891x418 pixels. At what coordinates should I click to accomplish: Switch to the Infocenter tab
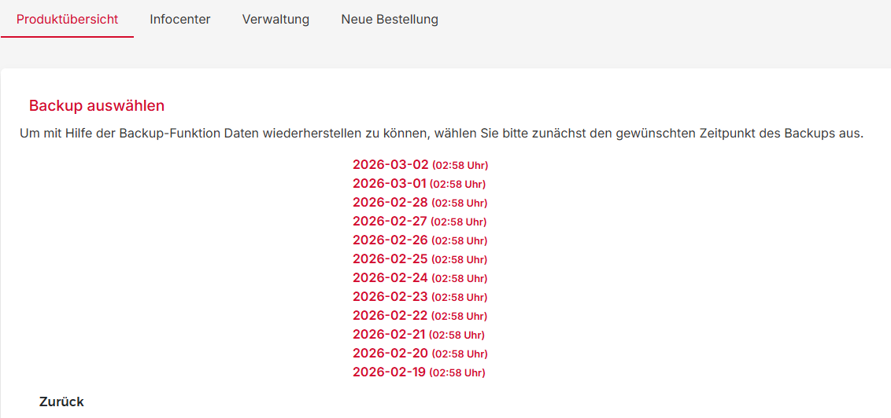click(180, 20)
